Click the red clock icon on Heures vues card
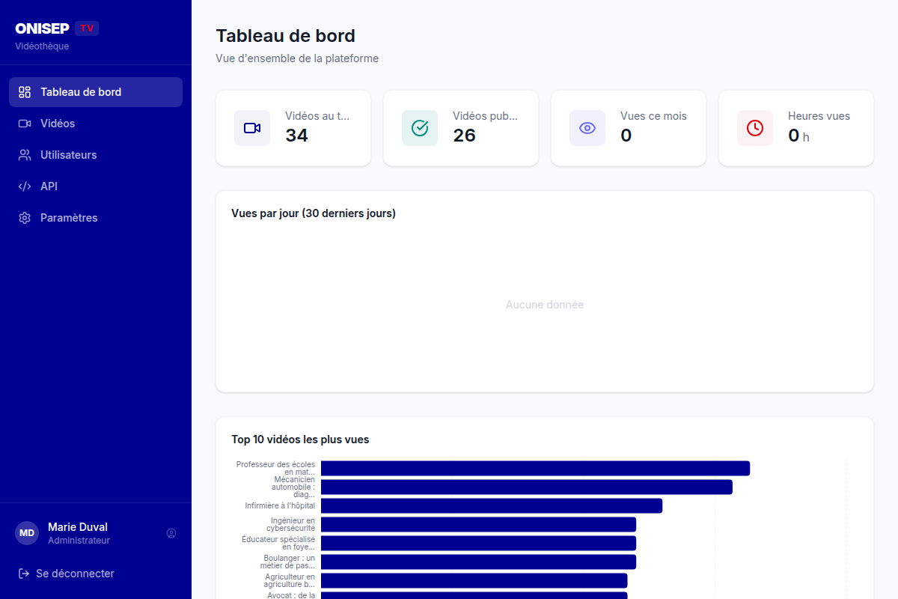 [755, 128]
